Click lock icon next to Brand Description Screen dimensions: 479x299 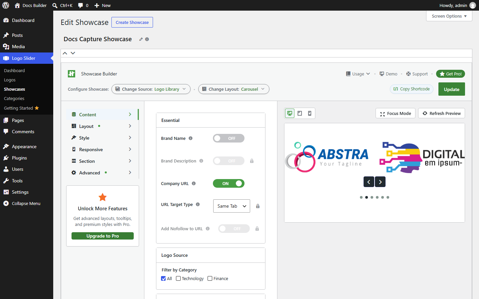tap(252, 161)
